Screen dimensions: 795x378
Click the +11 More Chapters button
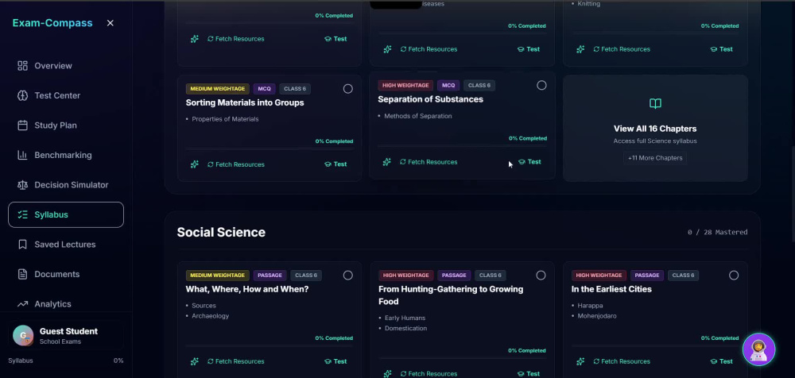pyautogui.click(x=655, y=158)
